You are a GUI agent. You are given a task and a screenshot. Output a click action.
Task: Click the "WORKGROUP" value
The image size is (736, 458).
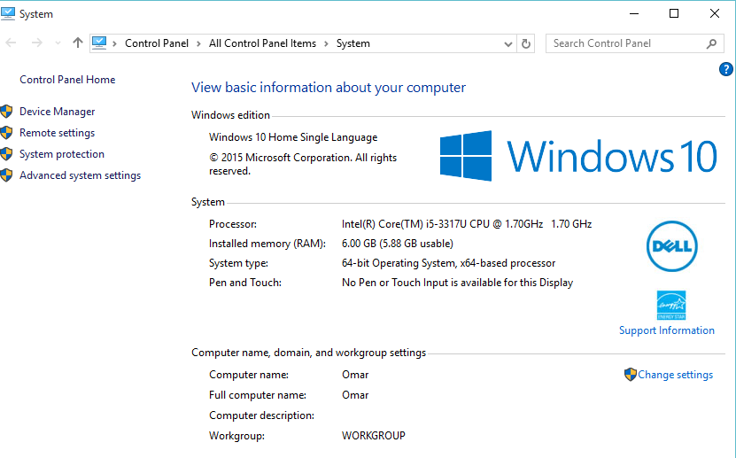(x=374, y=436)
